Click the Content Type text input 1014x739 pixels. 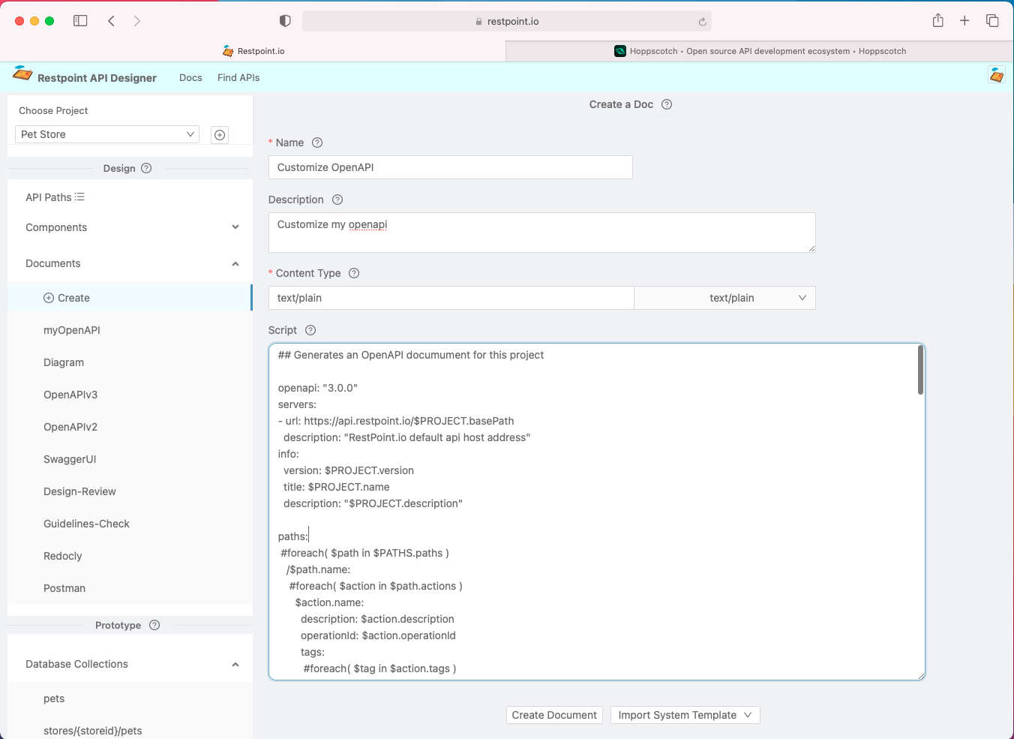coord(451,298)
